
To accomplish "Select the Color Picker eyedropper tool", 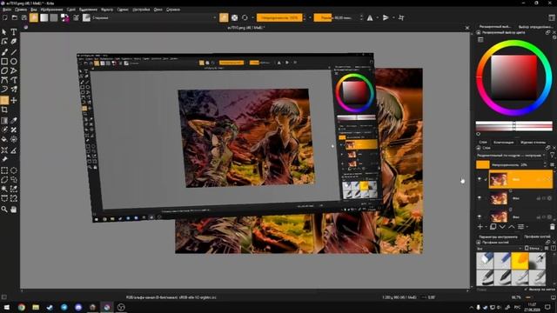I will point(14,121).
